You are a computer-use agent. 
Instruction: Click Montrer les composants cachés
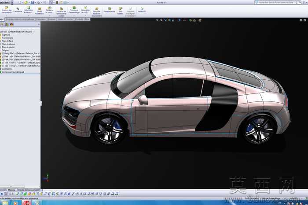click(x=61, y=11)
